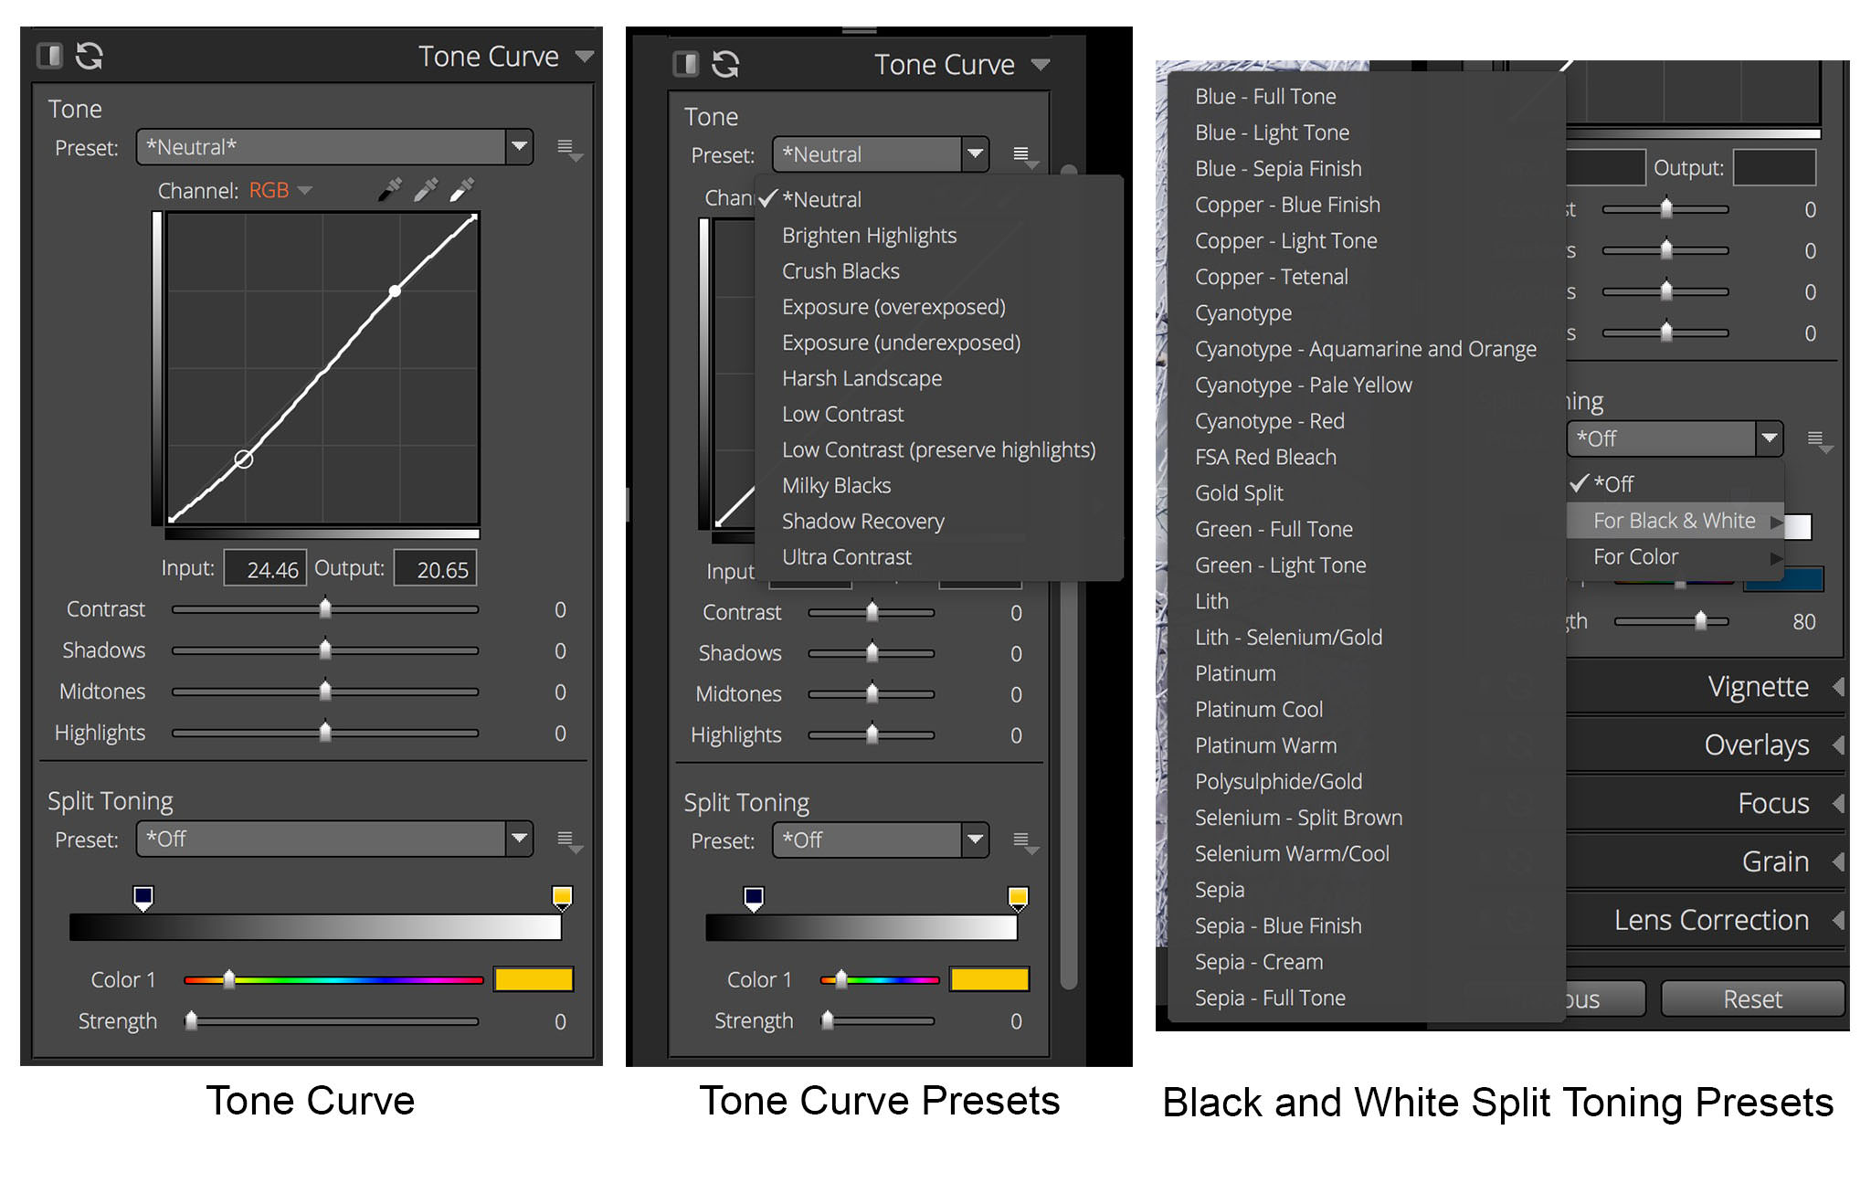Choose Shadow Recovery preset
This screenshot has width=1871, height=1183.
click(862, 521)
